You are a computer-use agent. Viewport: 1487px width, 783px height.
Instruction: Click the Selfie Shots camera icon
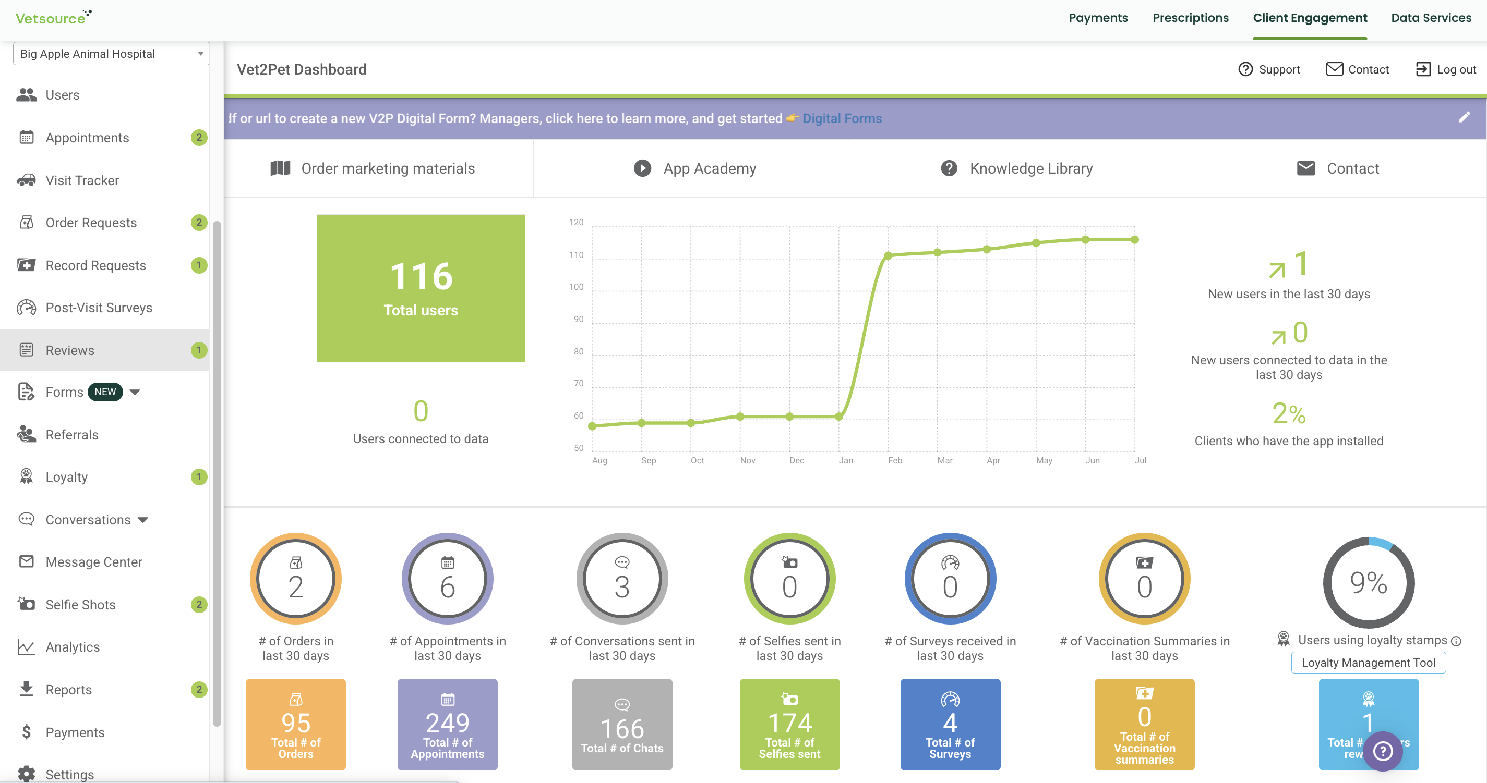[26, 604]
